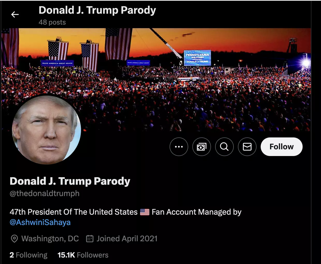
Task: View the 2 Following list
Action: pyautogui.click(x=28, y=255)
